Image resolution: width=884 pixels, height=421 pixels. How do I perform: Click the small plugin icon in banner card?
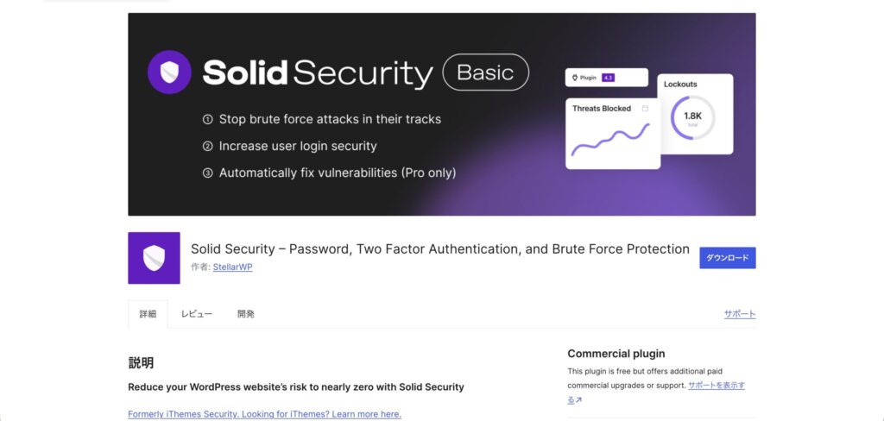click(x=575, y=78)
